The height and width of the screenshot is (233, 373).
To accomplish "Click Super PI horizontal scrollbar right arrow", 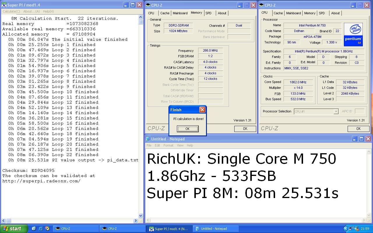I will pyautogui.click(x=136, y=221).
